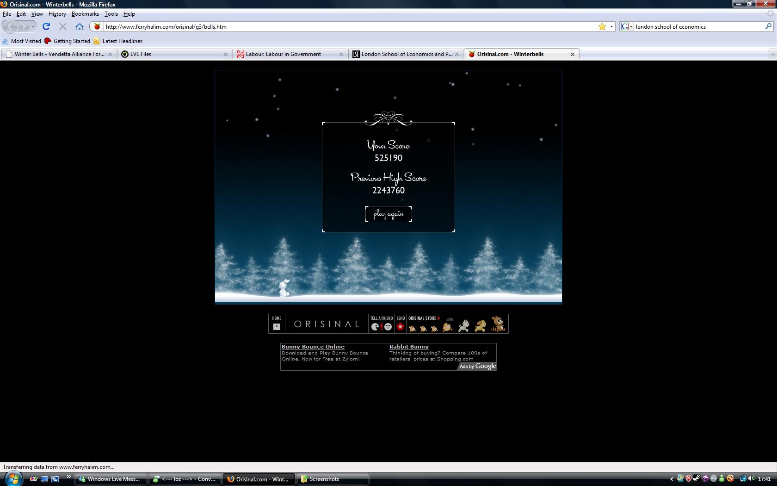Bookmark this page with the star
The height and width of the screenshot is (486, 777).
pos(602,26)
